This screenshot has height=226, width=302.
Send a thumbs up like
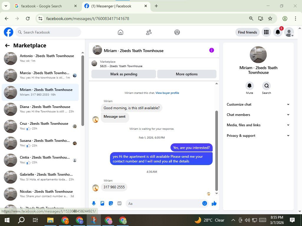(214, 203)
